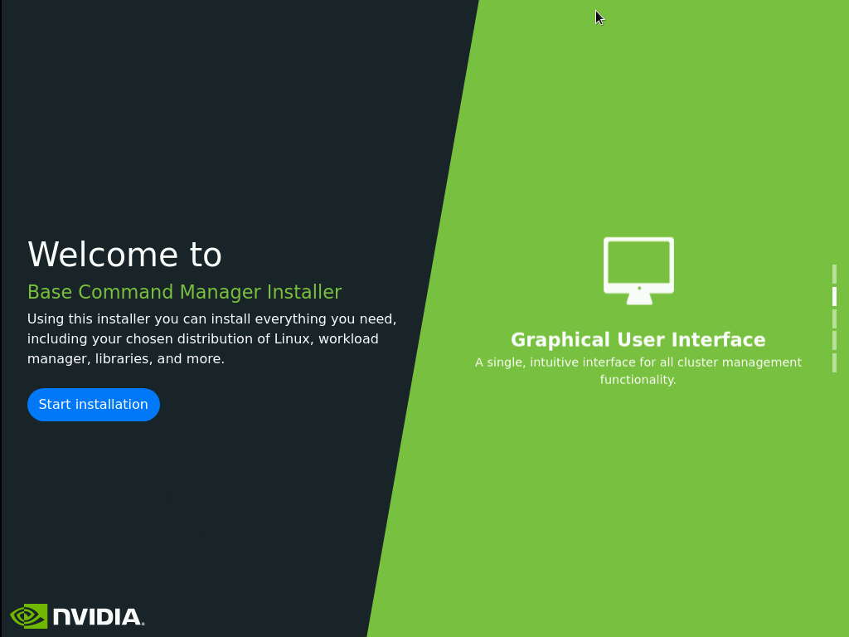Click the word 'functionality.' in slide caption

click(x=638, y=380)
